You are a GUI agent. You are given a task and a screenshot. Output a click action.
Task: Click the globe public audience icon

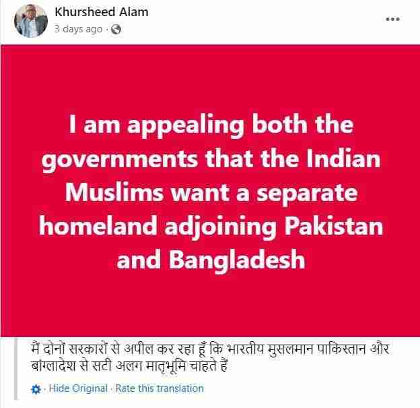(116, 29)
